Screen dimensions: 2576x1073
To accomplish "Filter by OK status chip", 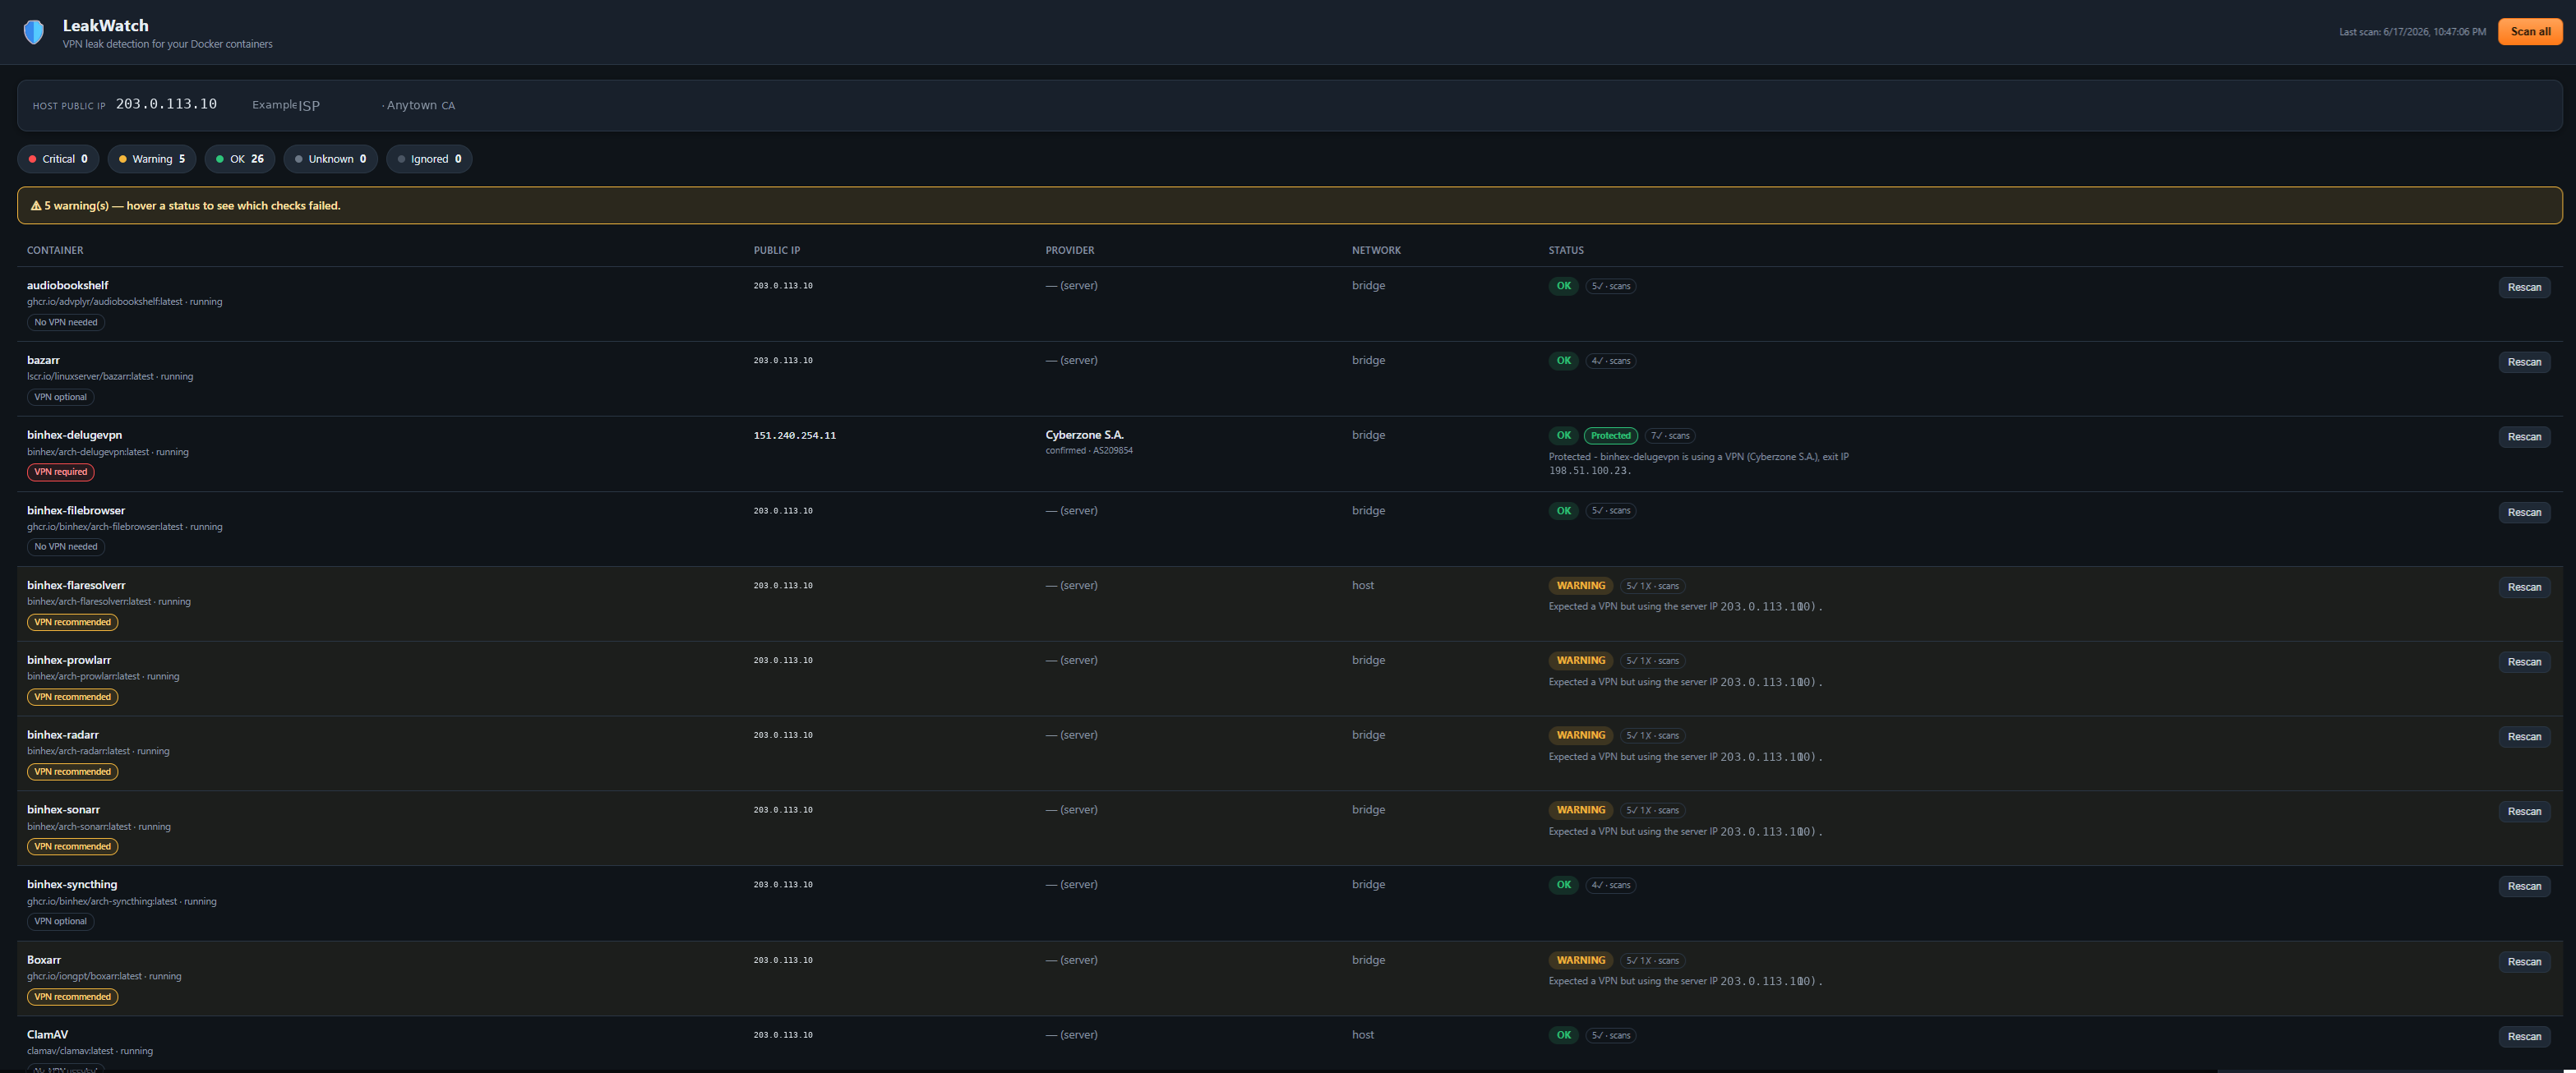I will [x=240, y=159].
